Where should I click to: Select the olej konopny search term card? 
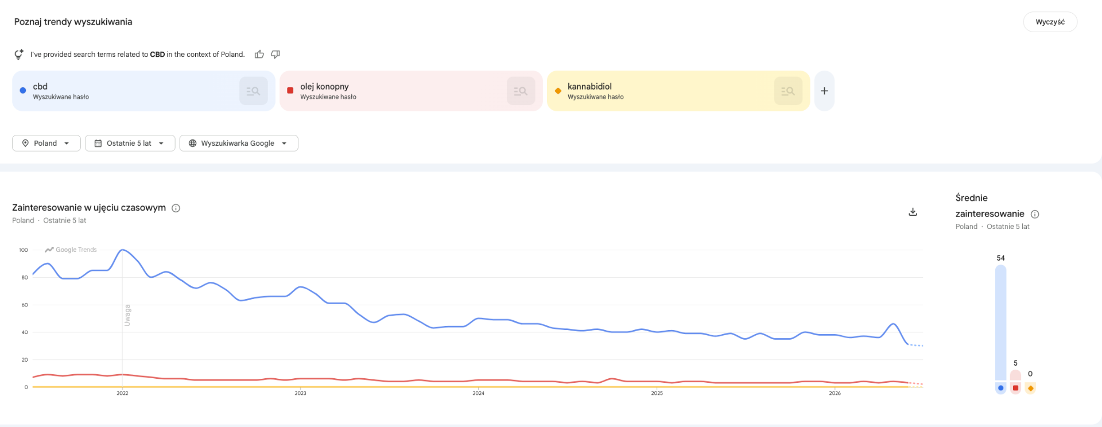point(411,91)
